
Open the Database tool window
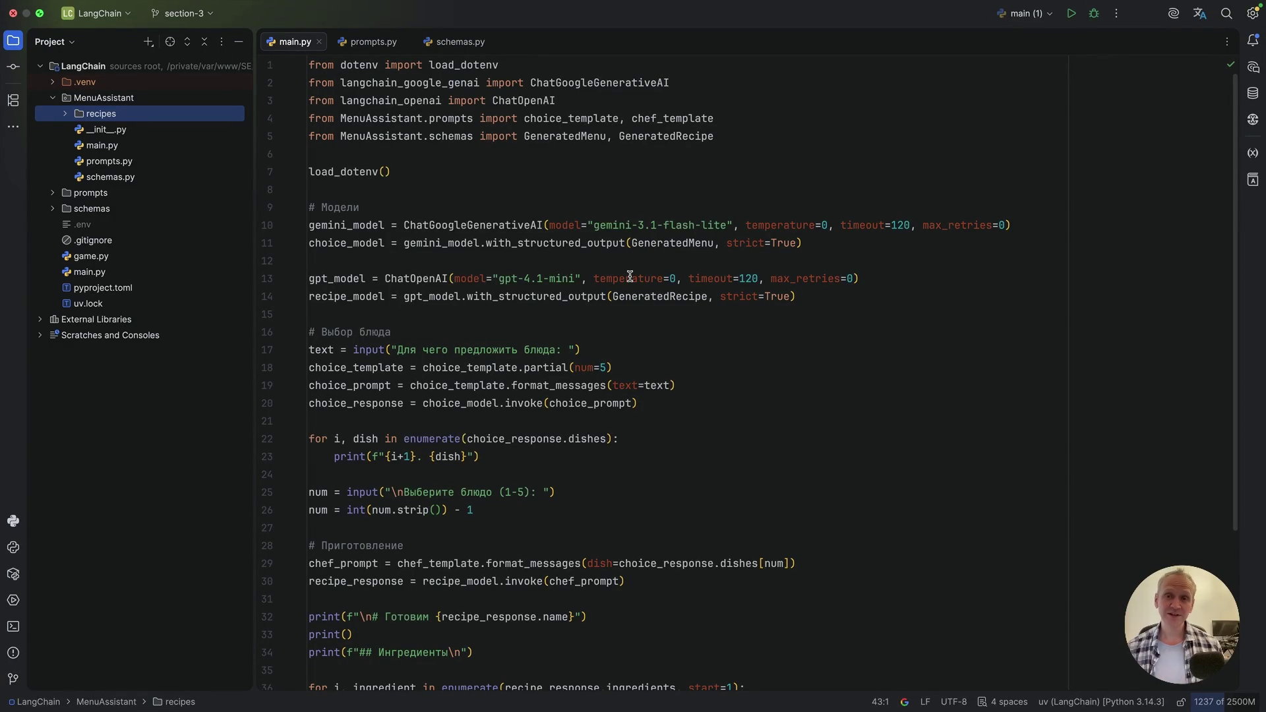click(x=1253, y=94)
